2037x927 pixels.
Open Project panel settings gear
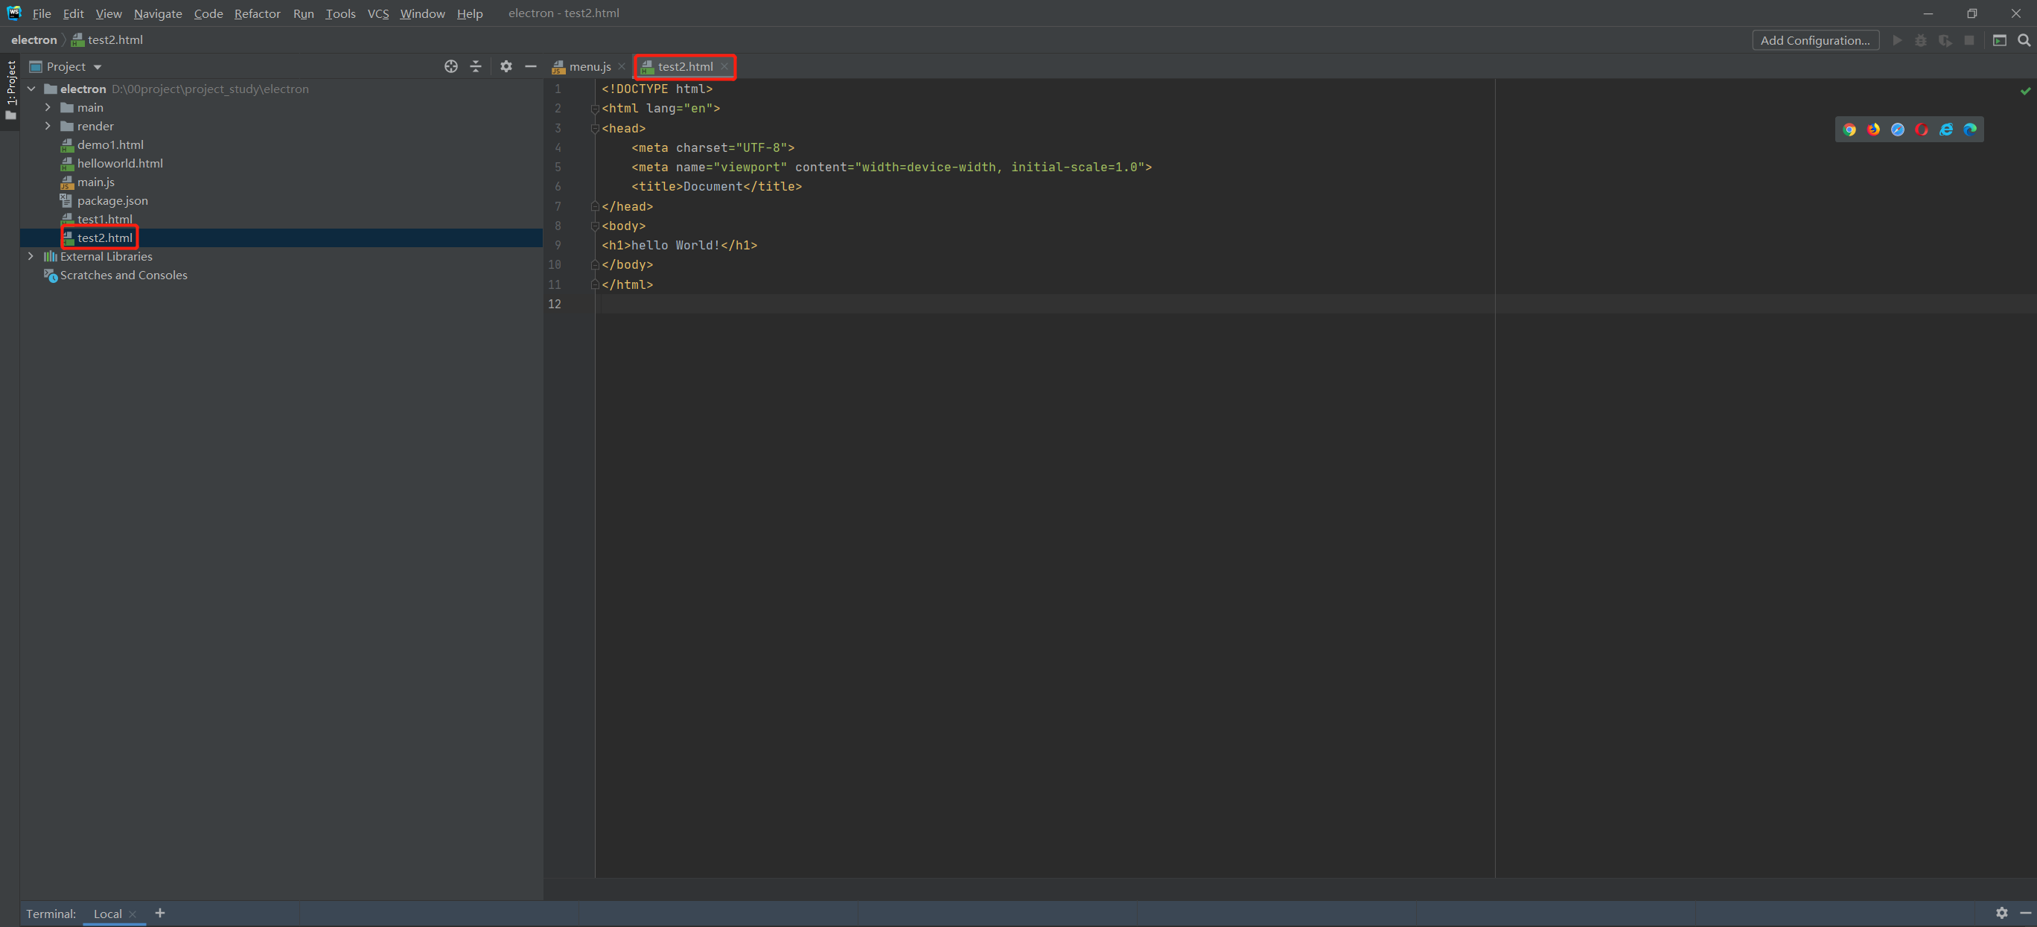(x=506, y=66)
